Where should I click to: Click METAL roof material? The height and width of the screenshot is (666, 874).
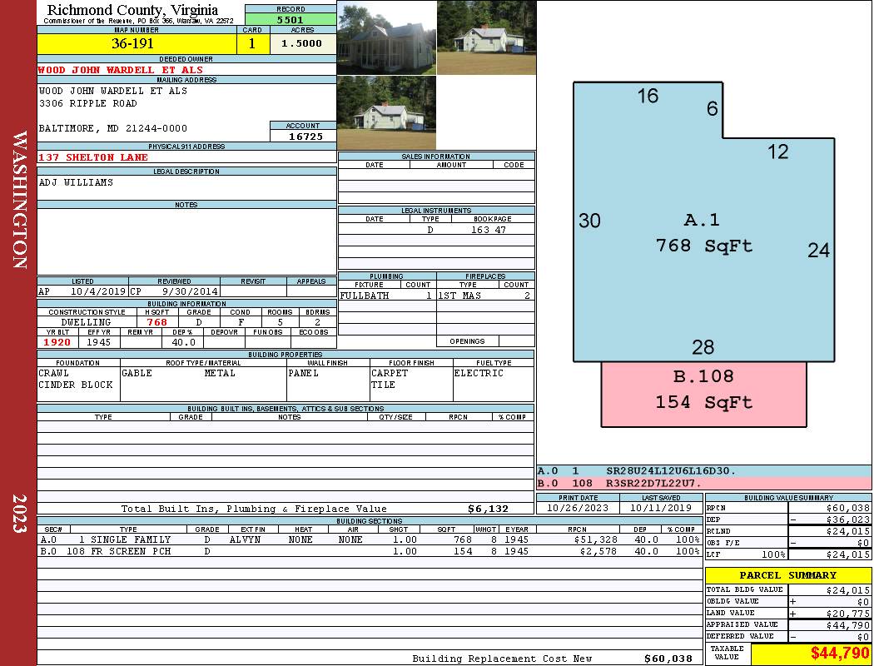tap(220, 373)
